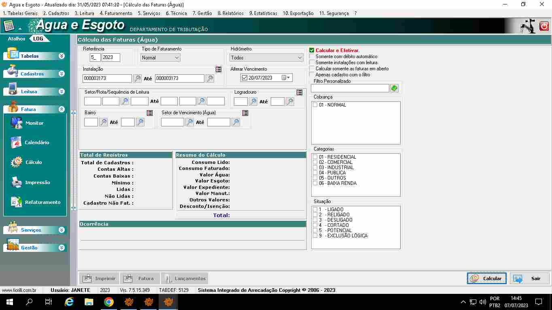Screen dimensions: 552x310
Task: Open Chrome from the Windows taskbar
Action: [x=108, y=302]
